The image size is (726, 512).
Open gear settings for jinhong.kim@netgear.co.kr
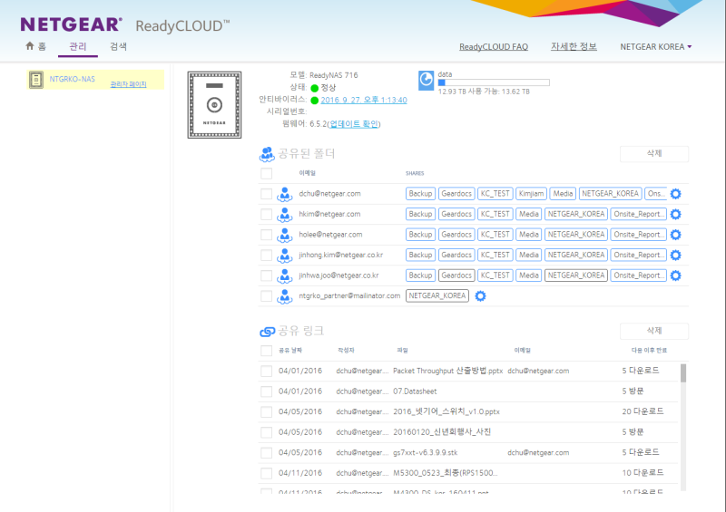click(x=675, y=255)
